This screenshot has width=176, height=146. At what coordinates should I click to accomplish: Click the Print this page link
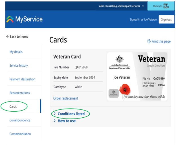(161, 41)
